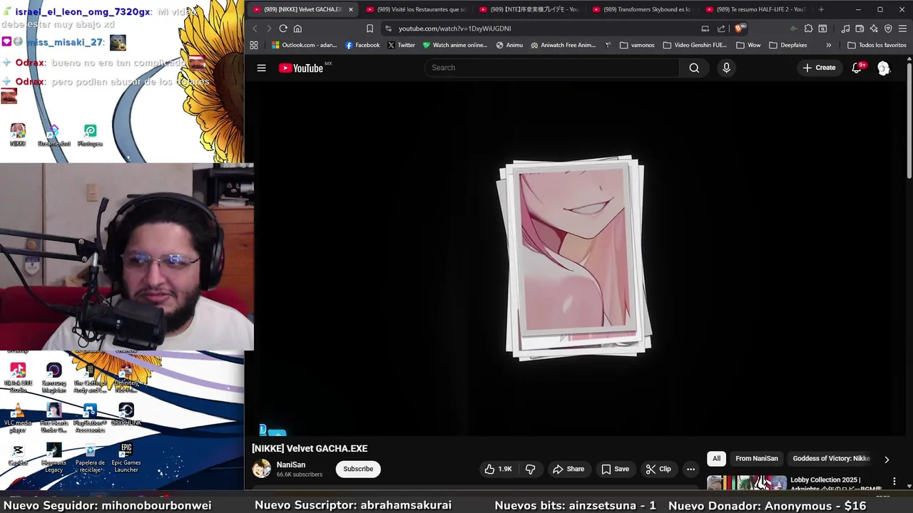The image size is (913, 513).
Task: Open a new browser tab
Action: [x=821, y=9]
